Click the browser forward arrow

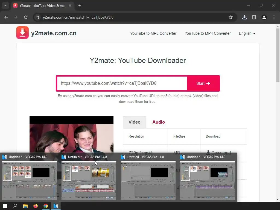(16, 17)
